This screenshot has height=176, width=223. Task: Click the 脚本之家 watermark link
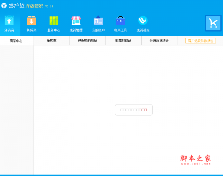[195, 159]
